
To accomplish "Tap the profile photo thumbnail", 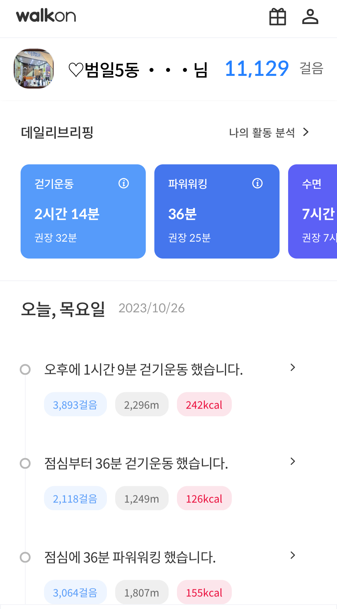I will [x=34, y=69].
